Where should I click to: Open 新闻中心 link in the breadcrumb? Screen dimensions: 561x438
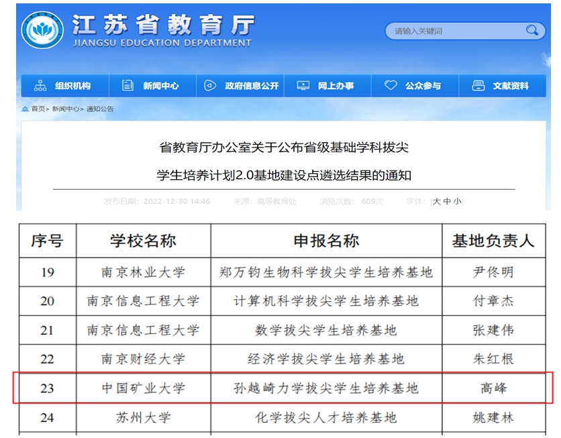[66, 109]
